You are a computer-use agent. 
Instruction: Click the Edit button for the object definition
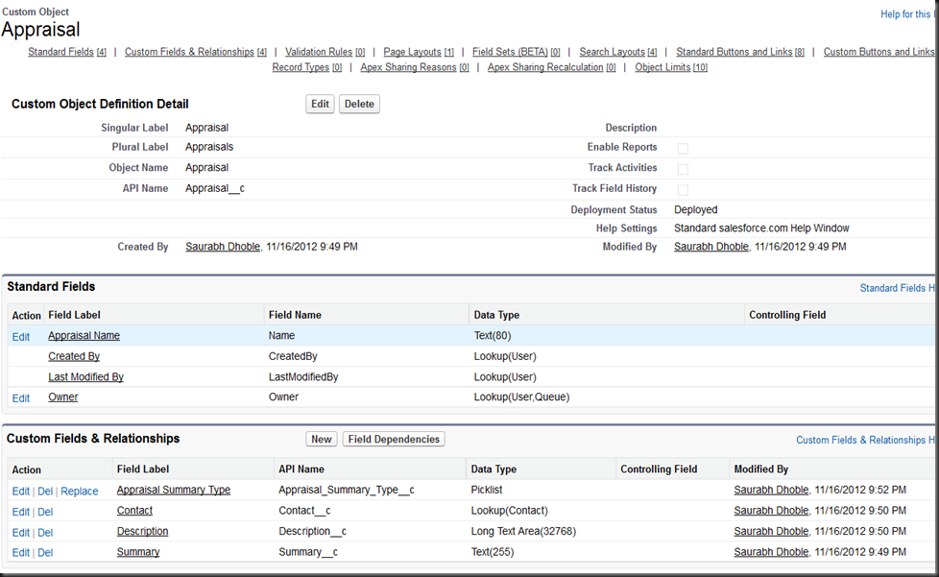click(x=320, y=104)
